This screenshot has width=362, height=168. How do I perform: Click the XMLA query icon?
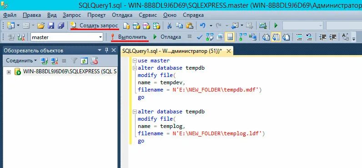(156, 25)
